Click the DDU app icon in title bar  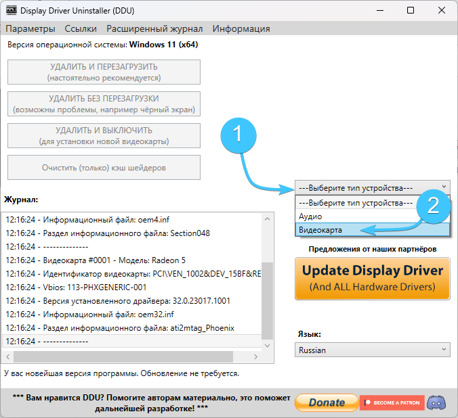pos(11,11)
